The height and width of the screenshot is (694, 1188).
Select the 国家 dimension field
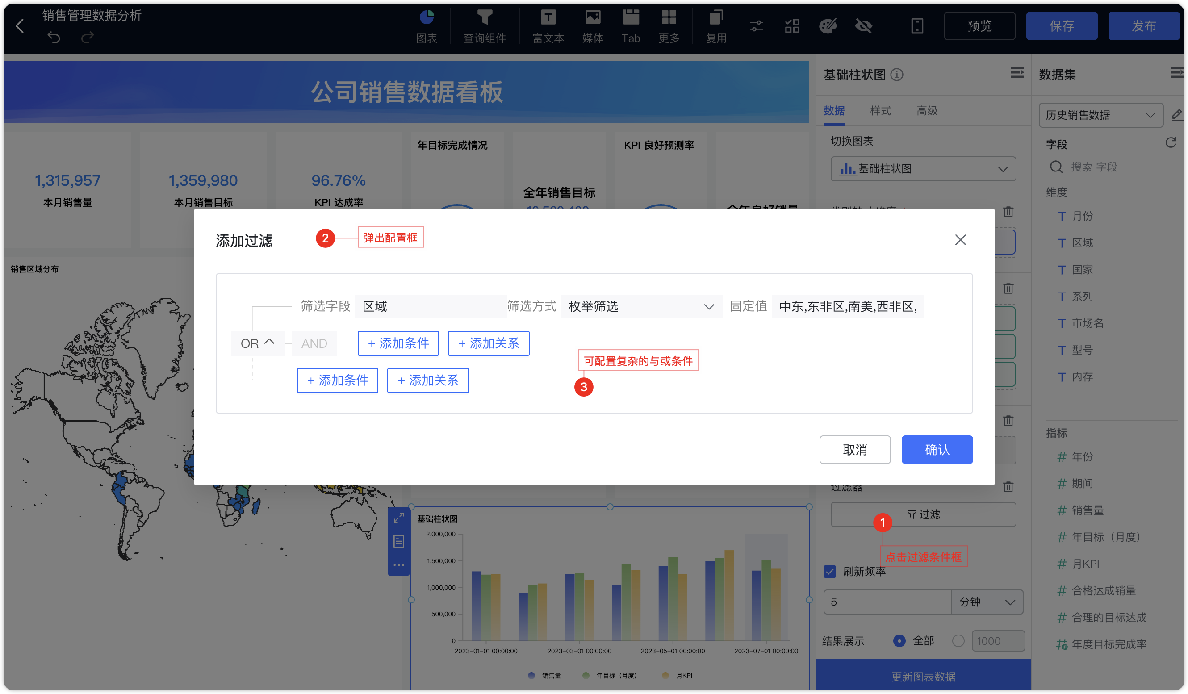pos(1082,270)
